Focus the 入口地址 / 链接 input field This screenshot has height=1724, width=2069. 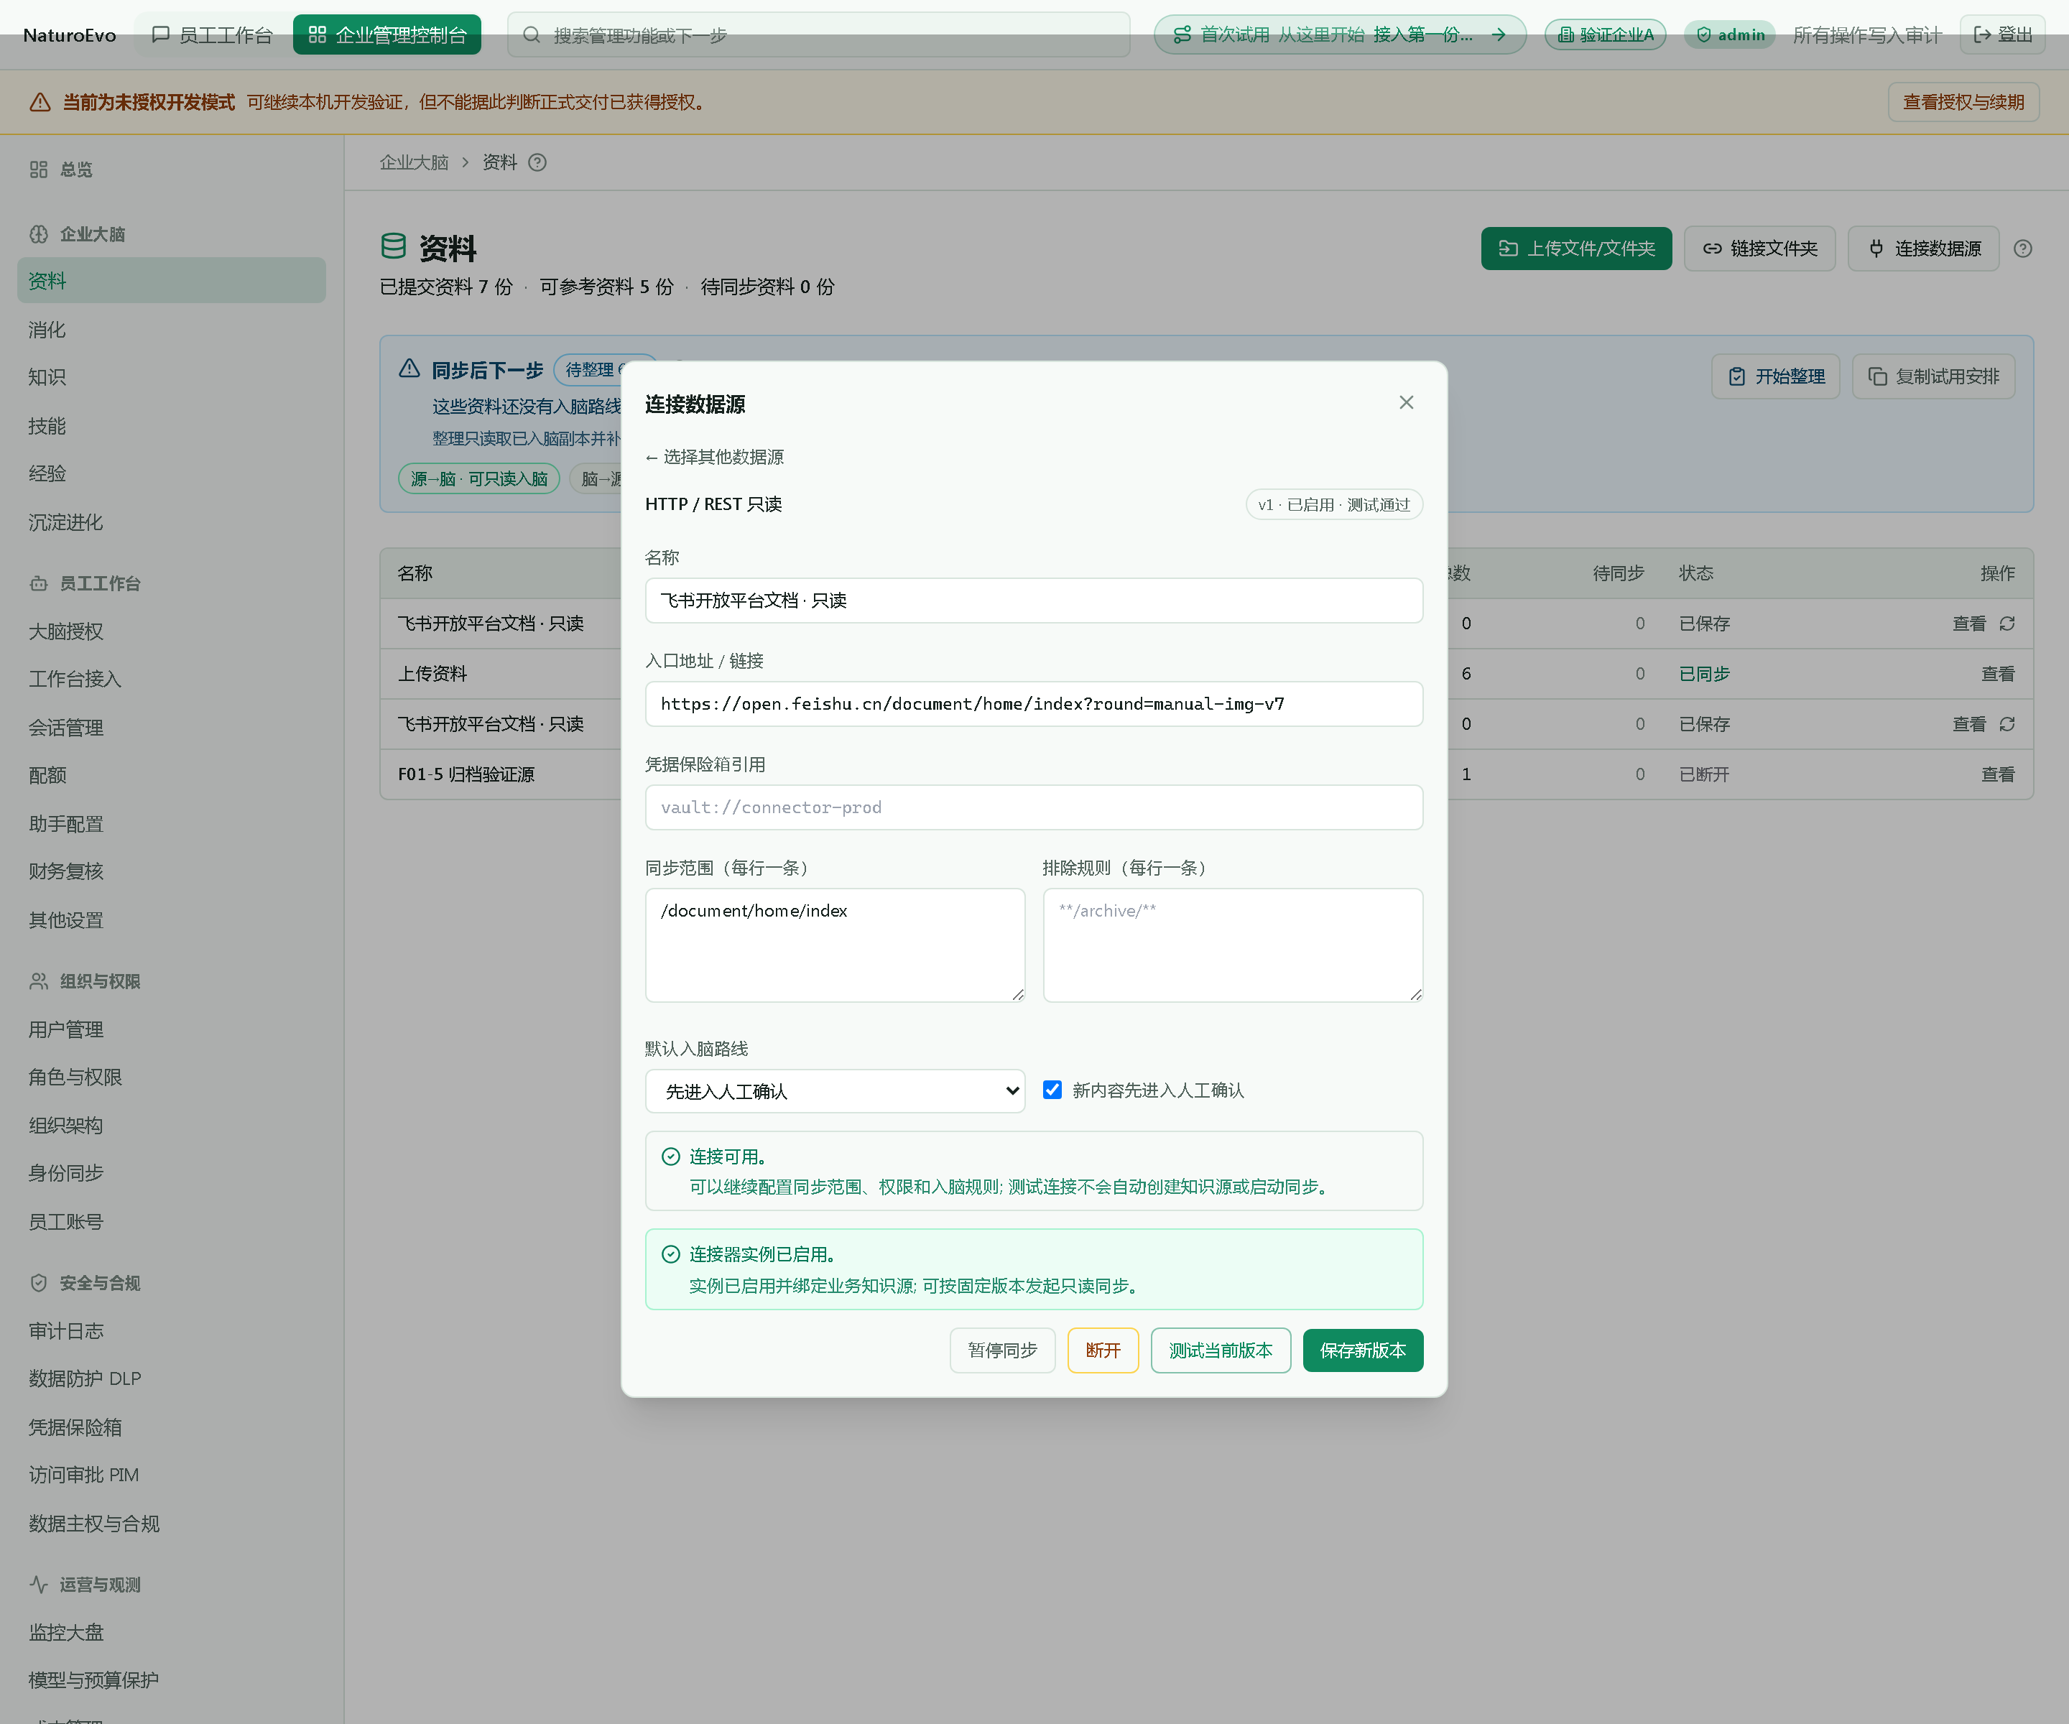[1034, 705]
